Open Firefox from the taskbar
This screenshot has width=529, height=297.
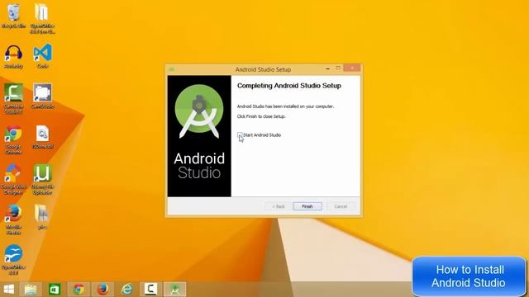pos(102,290)
